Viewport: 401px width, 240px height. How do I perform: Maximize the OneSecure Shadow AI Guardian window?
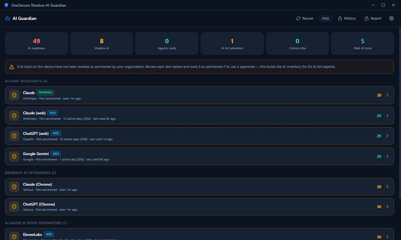(x=383, y=5)
